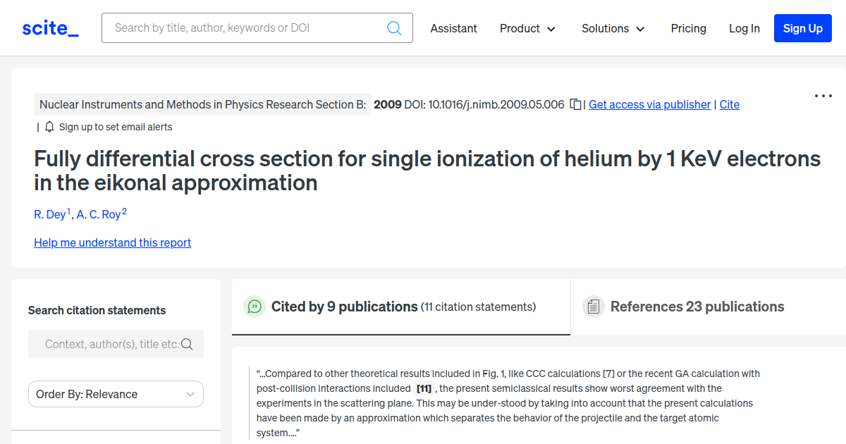
Task: Focus the title, author, keywords search field
Action: pyautogui.click(x=247, y=28)
